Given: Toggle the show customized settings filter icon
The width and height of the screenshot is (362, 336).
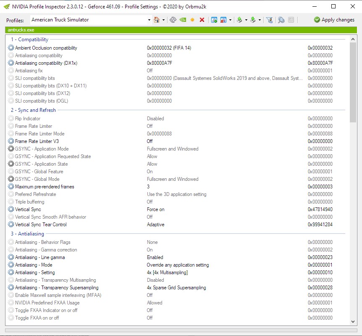Looking at the screenshot, I should click(x=270, y=20).
